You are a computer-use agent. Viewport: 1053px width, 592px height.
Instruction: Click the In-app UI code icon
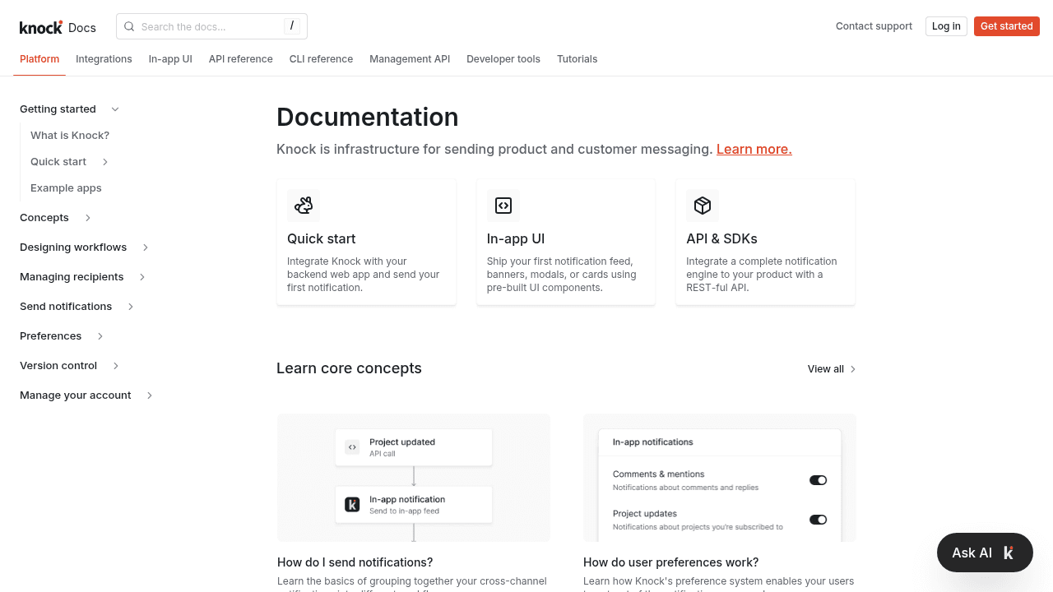tap(503, 206)
